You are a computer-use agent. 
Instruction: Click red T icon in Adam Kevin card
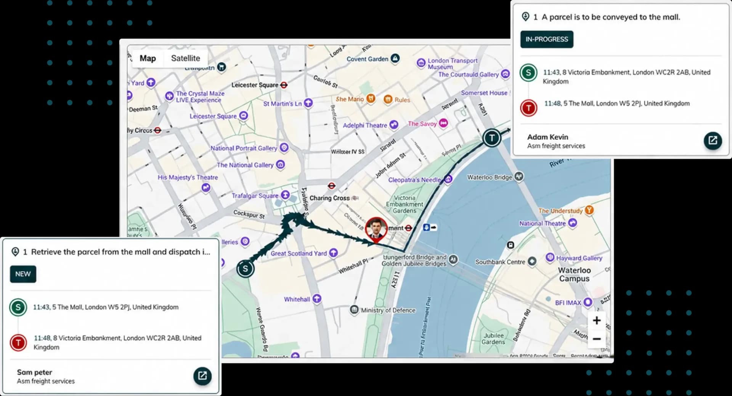(x=528, y=108)
